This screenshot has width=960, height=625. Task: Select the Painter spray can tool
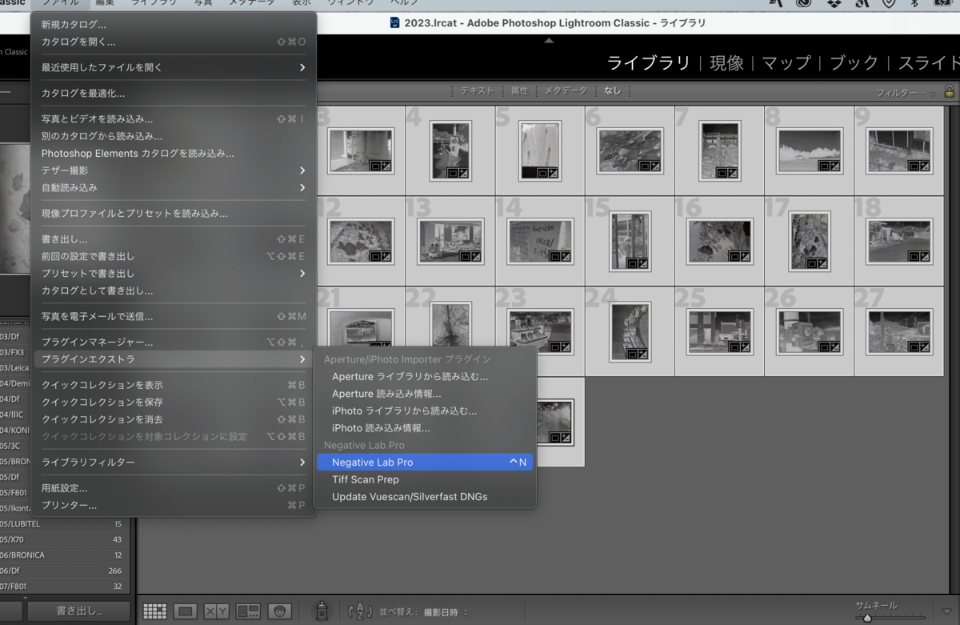click(321, 611)
